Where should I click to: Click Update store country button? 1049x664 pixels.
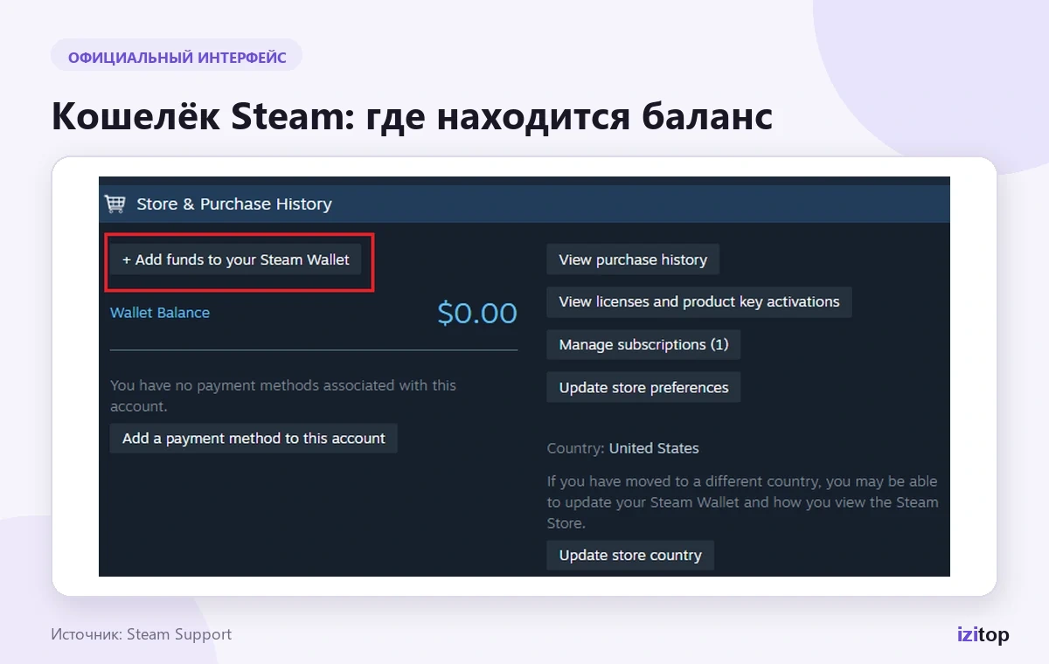click(x=630, y=555)
